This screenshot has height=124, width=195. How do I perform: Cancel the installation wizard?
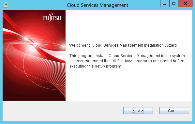pos(174,111)
